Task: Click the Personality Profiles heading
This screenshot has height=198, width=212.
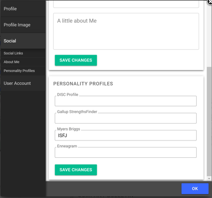Action: pos(83,84)
